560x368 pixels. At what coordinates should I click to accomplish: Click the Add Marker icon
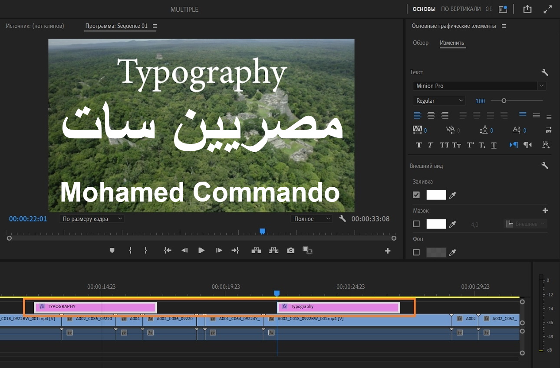[x=112, y=251]
